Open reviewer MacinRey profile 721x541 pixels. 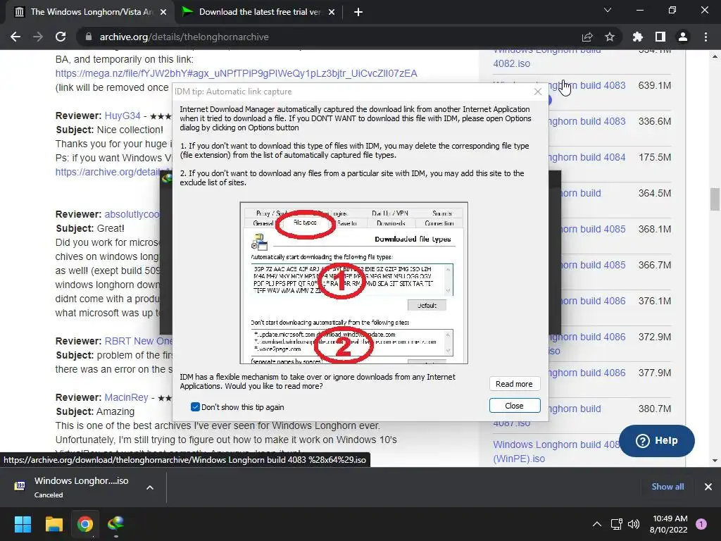point(127,397)
